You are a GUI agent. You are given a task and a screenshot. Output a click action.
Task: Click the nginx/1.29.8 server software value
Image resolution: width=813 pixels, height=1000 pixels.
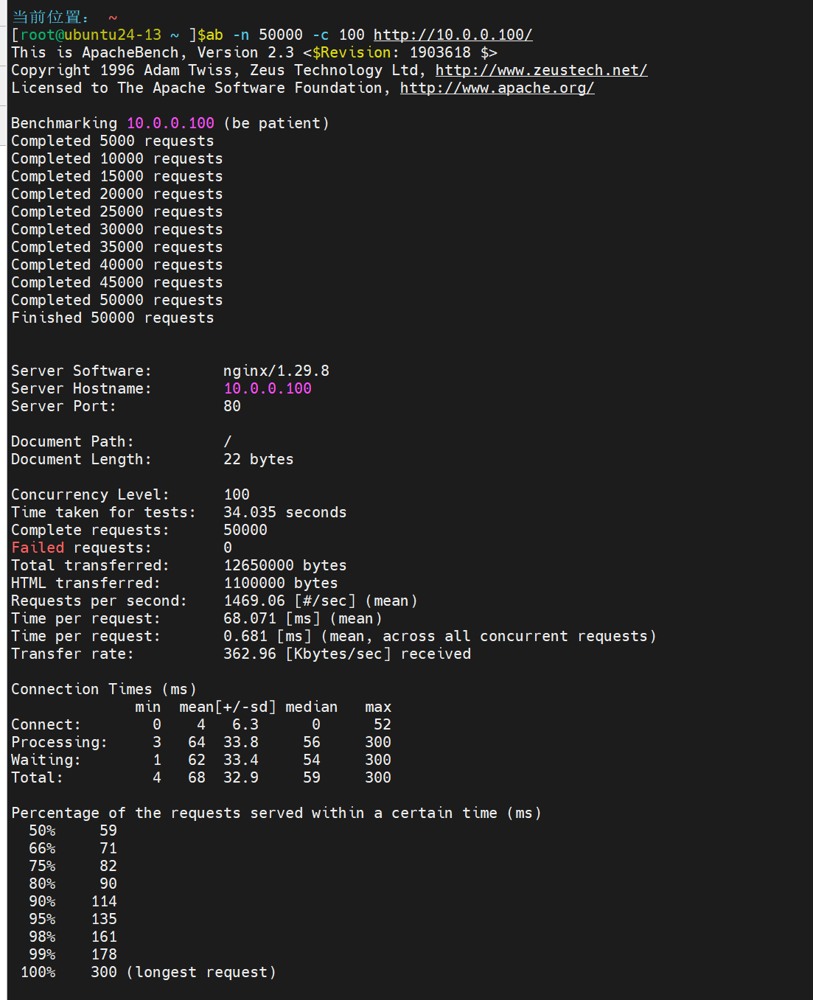[276, 371]
